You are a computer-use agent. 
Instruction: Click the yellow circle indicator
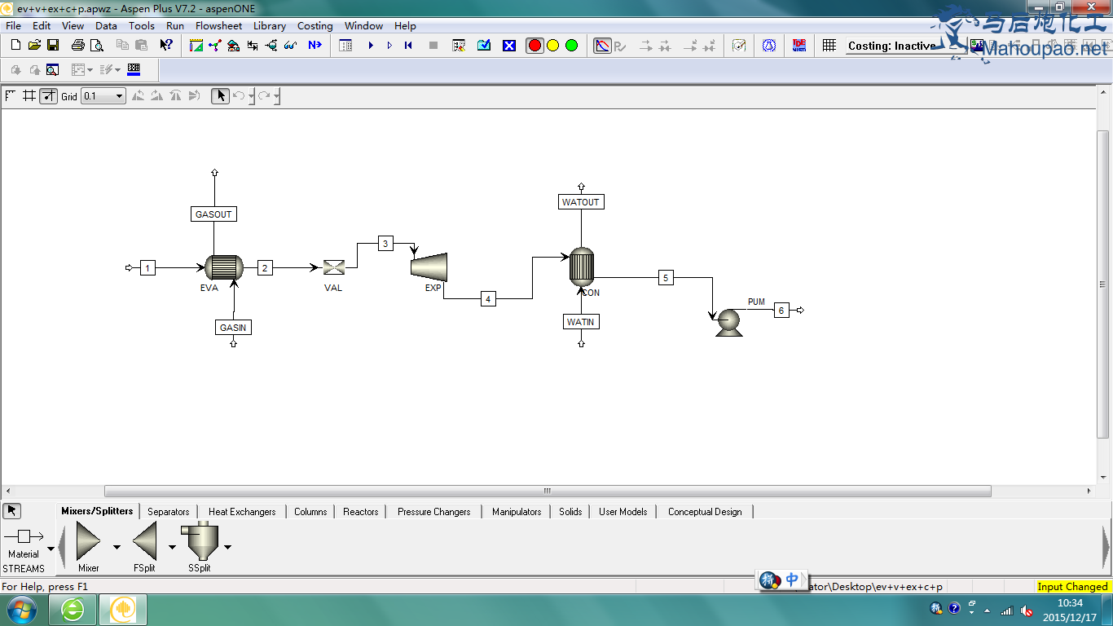pos(552,46)
